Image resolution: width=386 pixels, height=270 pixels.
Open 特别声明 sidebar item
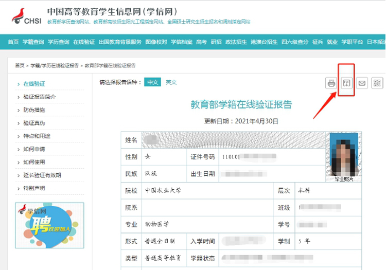pyautogui.click(x=34, y=188)
